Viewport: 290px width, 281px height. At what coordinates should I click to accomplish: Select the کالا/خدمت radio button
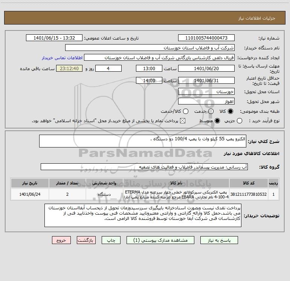coord(186,111)
